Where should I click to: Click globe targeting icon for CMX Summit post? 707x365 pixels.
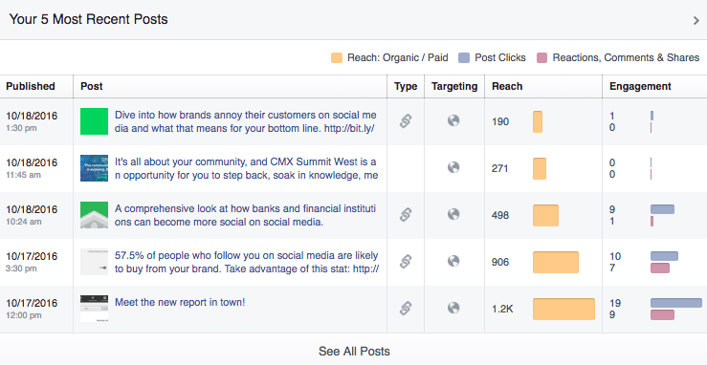click(453, 167)
